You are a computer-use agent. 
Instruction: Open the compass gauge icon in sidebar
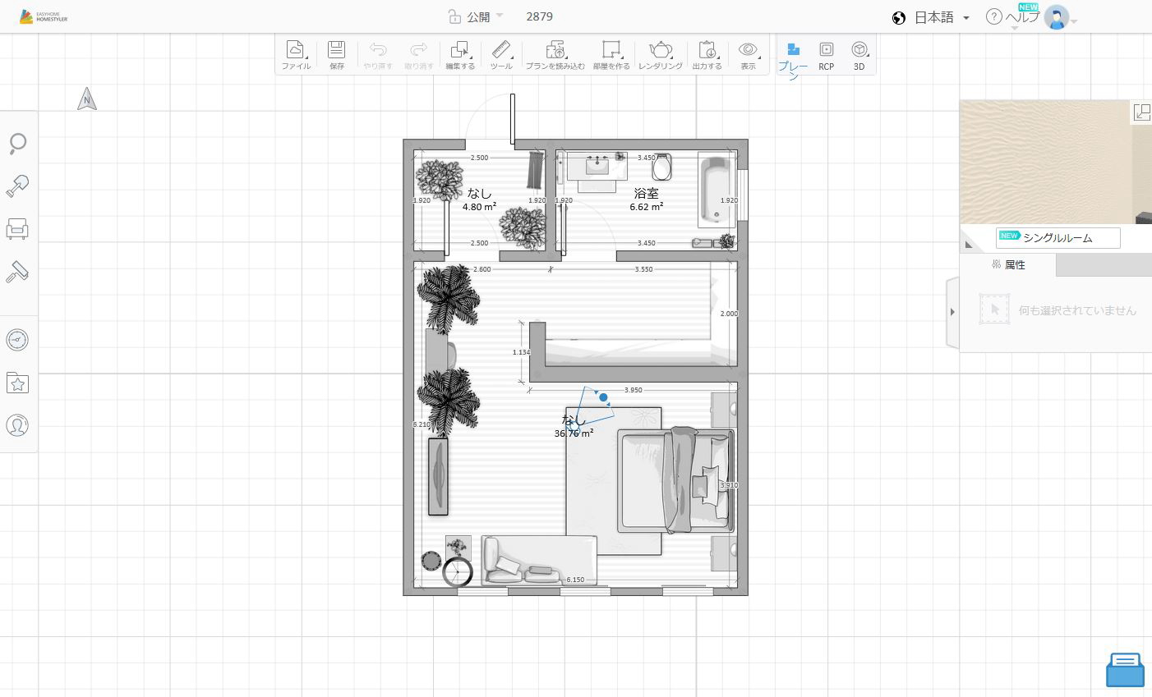click(17, 339)
